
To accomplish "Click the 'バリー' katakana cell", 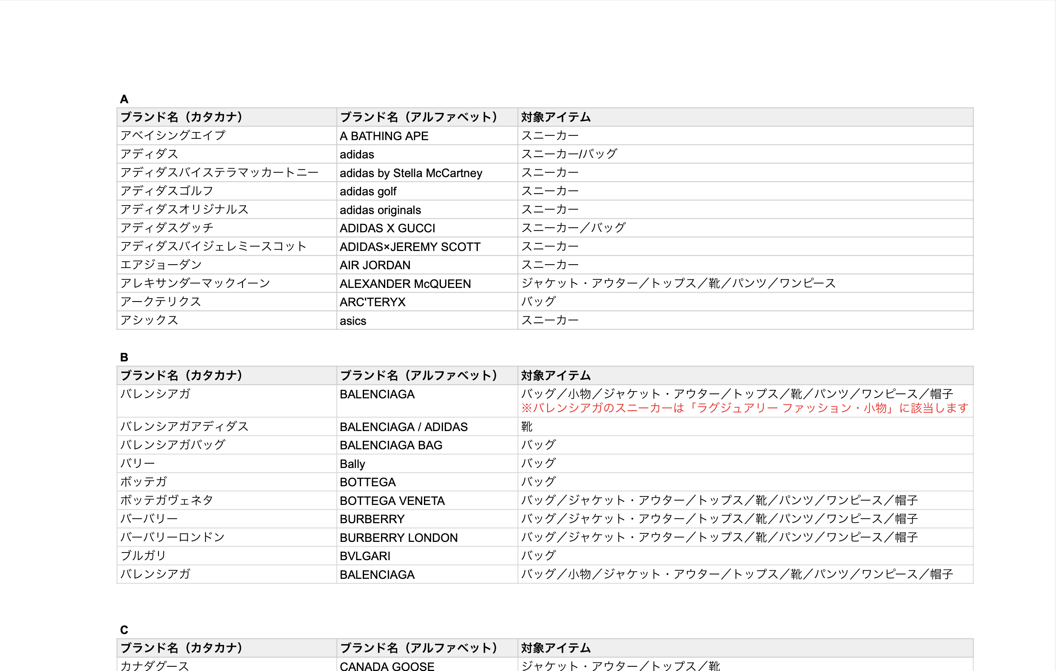I will point(227,463).
